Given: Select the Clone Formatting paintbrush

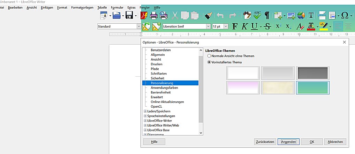Looking at the screenshot, I should tap(208, 15).
